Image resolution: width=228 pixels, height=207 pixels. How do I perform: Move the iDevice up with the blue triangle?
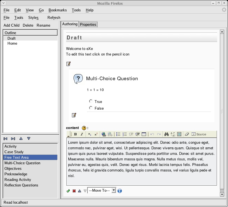tap(79, 191)
